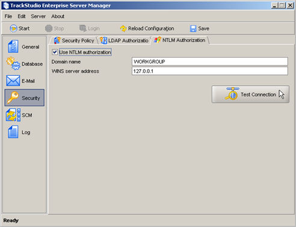Click the Test Connection magnifier icon
The width and height of the screenshot is (296, 227).
[232, 94]
